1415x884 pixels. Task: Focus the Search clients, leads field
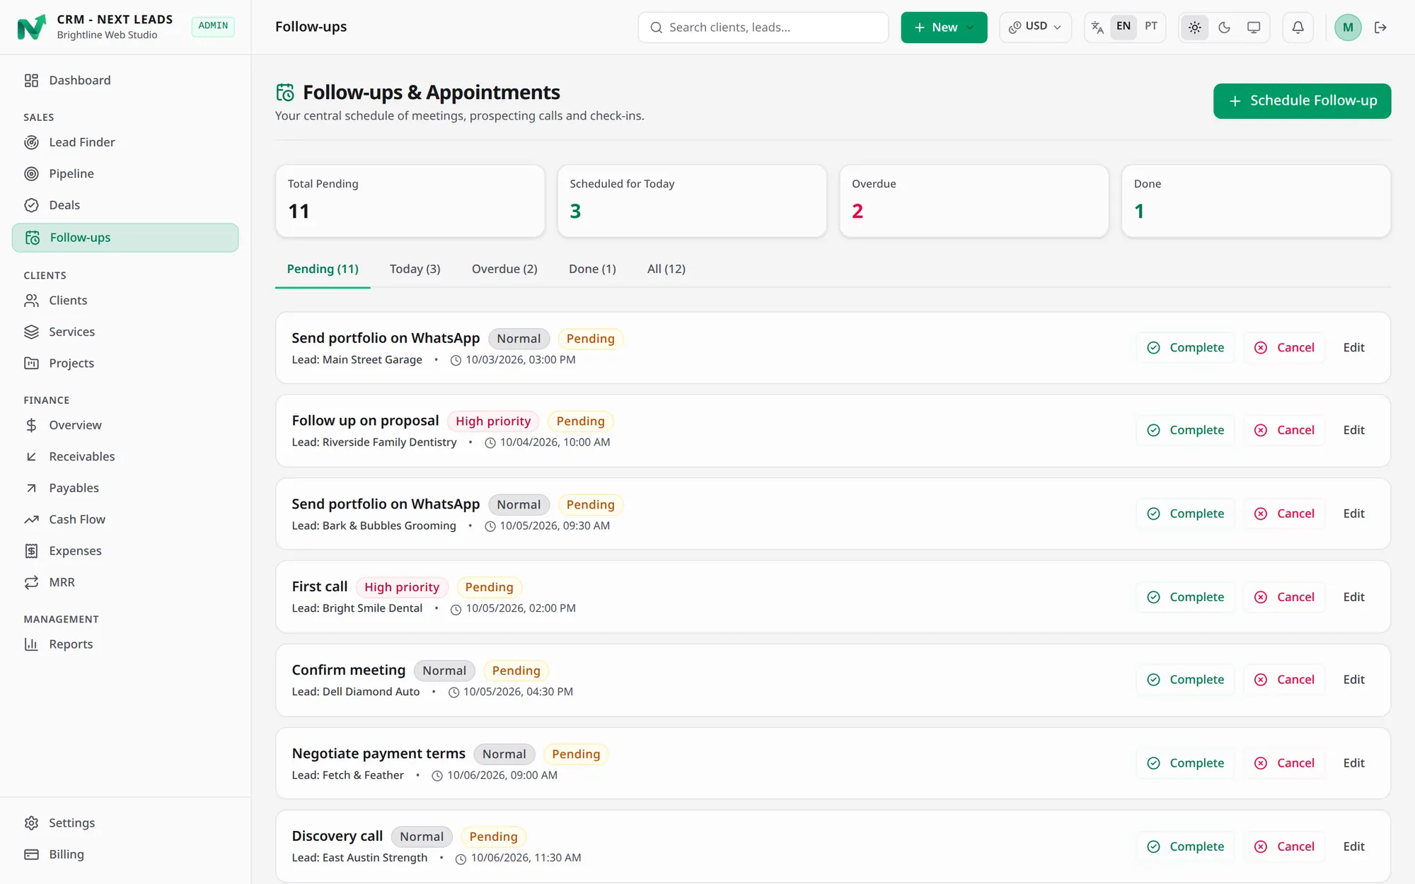click(763, 27)
